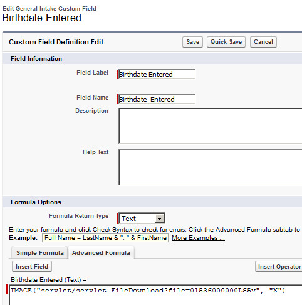Click the Formula Options section header
The height and width of the screenshot is (305, 302).
pos(36,202)
